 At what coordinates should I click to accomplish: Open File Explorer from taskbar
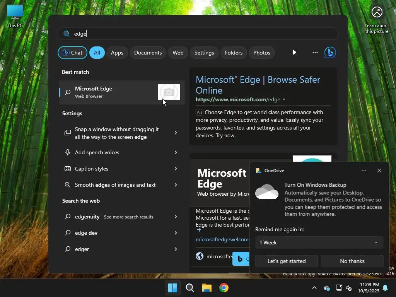pos(207,288)
